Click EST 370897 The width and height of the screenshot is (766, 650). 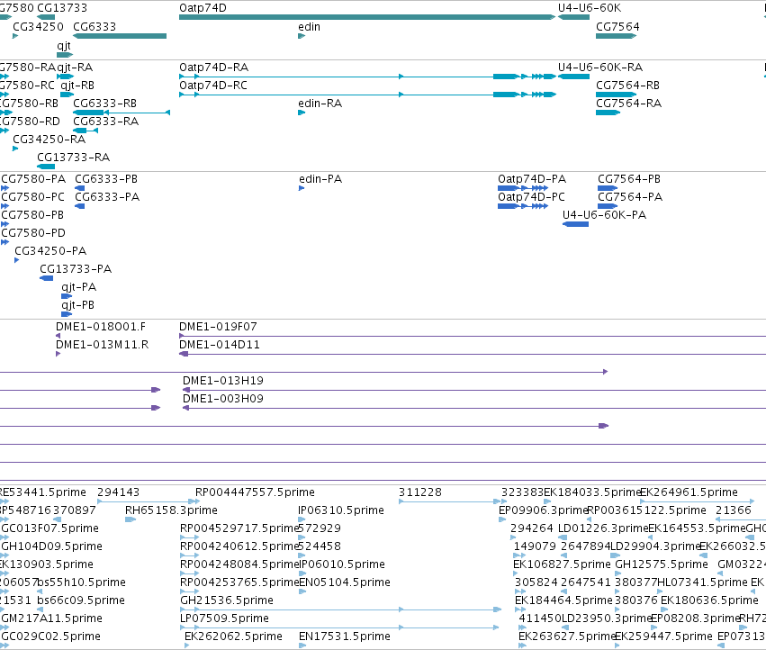click(x=75, y=510)
